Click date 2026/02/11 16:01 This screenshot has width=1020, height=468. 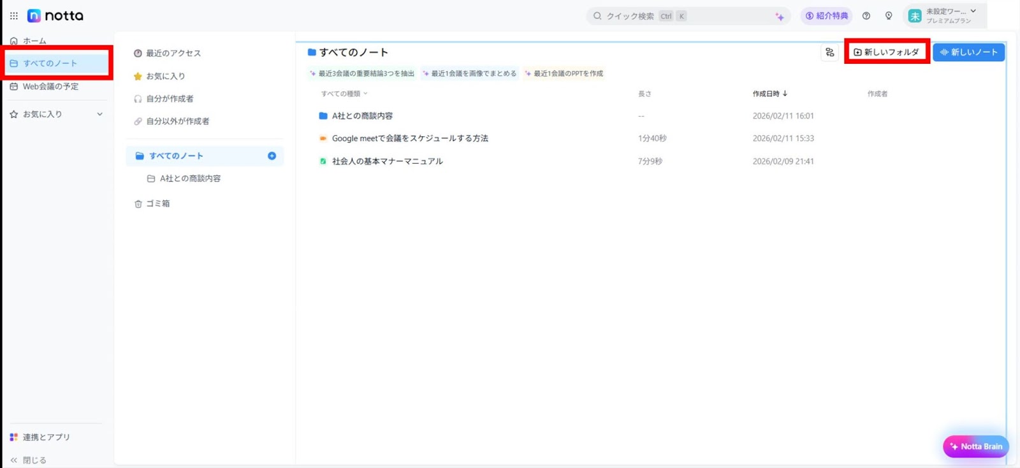click(x=783, y=116)
